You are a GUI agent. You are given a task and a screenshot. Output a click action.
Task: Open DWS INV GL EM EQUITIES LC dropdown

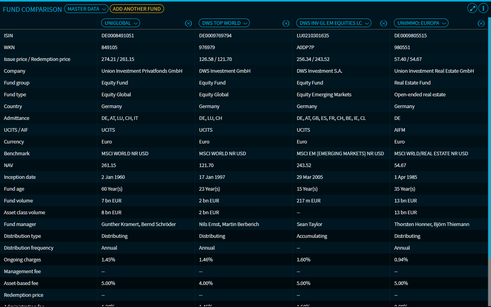tap(334, 23)
